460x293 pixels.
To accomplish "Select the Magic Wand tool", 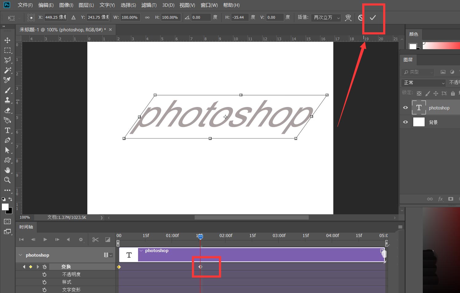I will click(x=7, y=70).
